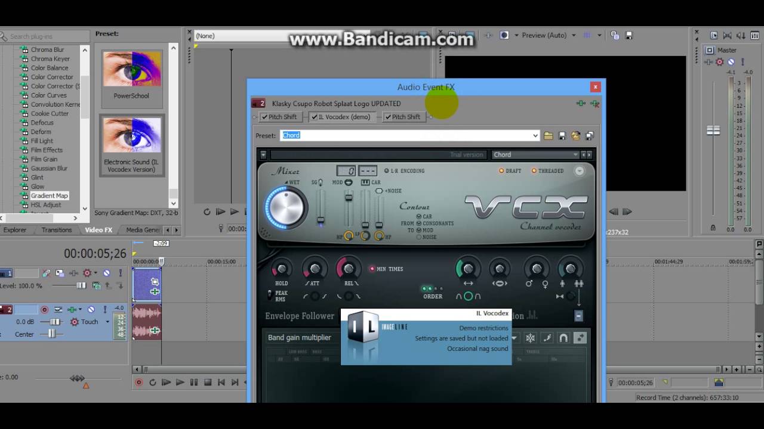
Task: Toggle Contour CONSONANTS checkbox
Action: coord(419,223)
